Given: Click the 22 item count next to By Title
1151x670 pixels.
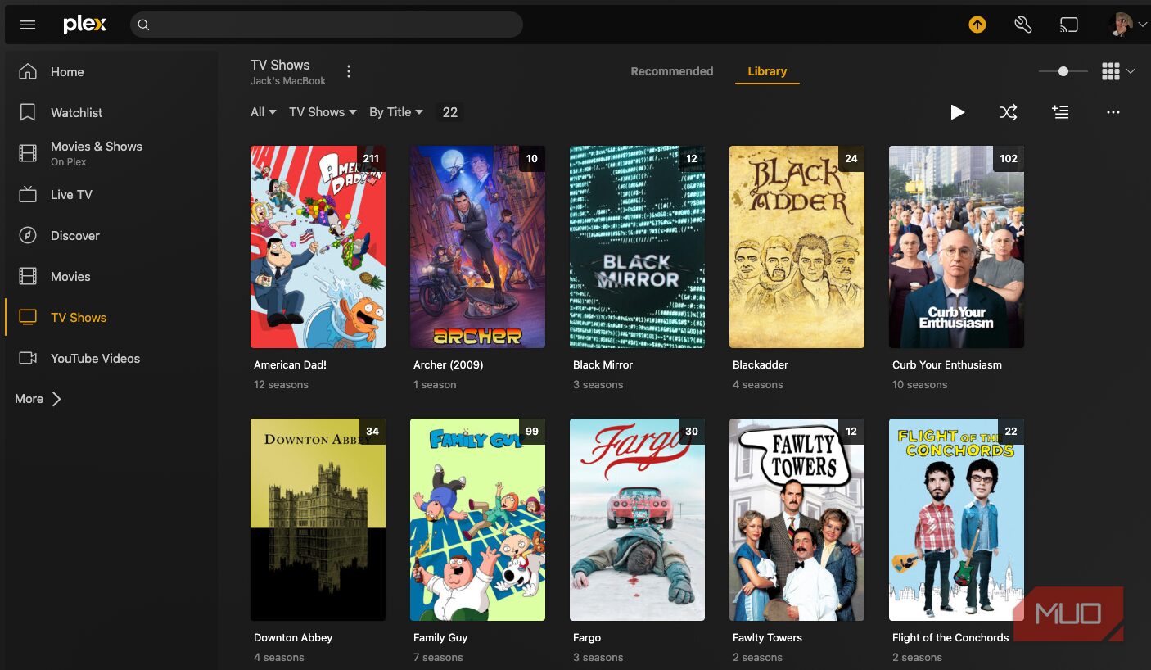Looking at the screenshot, I should (x=449, y=112).
